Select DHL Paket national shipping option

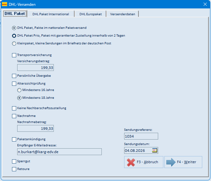(x=14, y=28)
